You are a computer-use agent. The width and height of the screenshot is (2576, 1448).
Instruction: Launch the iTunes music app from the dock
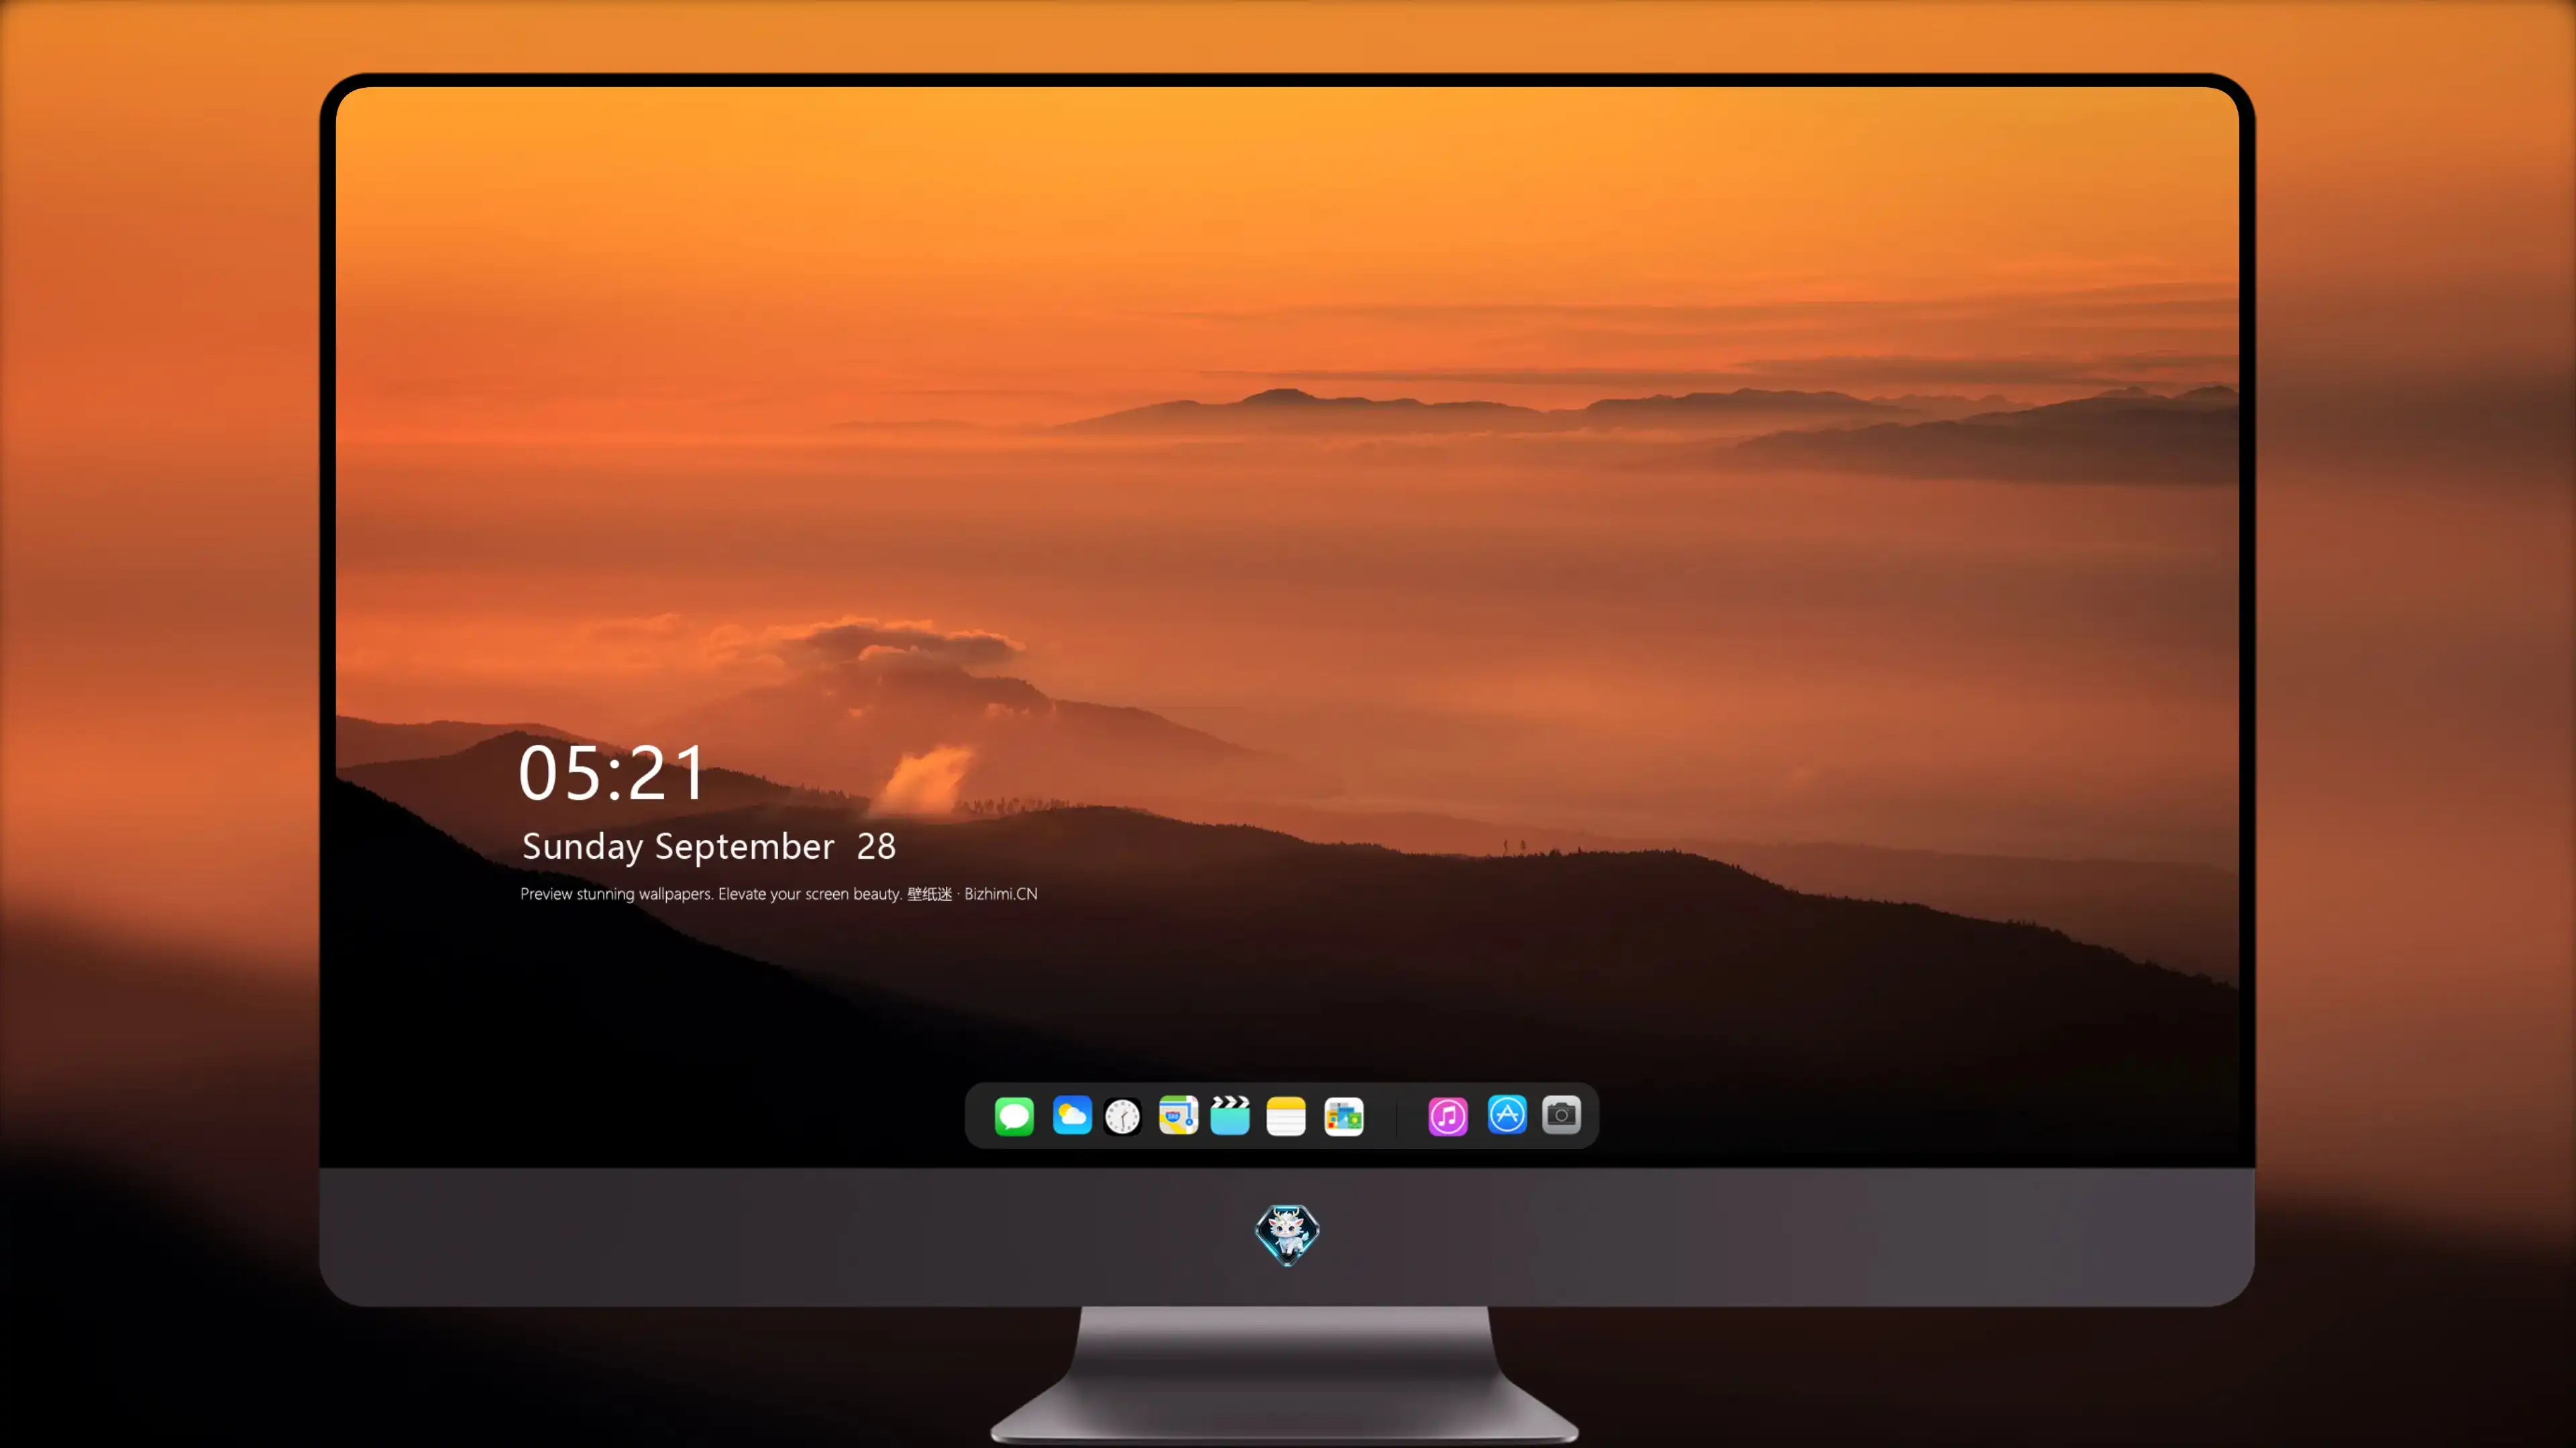1448,1115
